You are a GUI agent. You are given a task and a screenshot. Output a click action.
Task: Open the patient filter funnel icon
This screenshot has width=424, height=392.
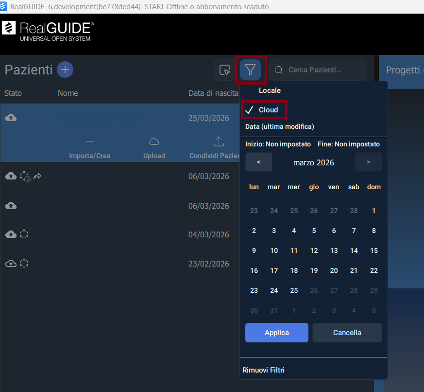pyautogui.click(x=250, y=70)
